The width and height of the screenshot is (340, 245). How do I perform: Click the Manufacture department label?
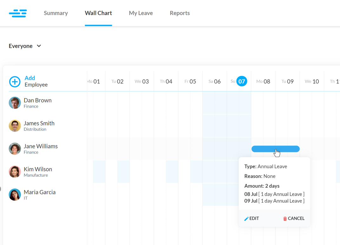click(x=36, y=175)
